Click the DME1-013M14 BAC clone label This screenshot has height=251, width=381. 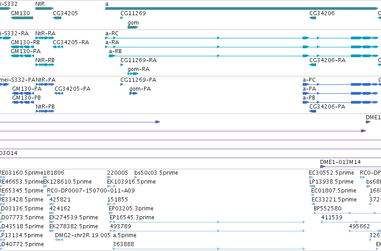click(340, 162)
